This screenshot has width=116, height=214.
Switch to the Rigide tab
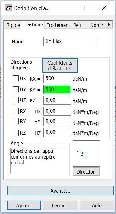pos(13,25)
